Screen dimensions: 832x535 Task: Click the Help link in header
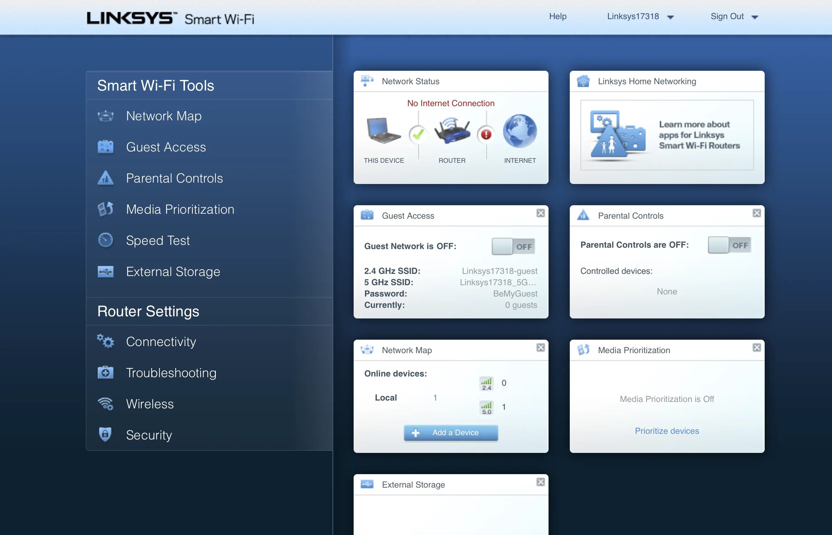558,16
